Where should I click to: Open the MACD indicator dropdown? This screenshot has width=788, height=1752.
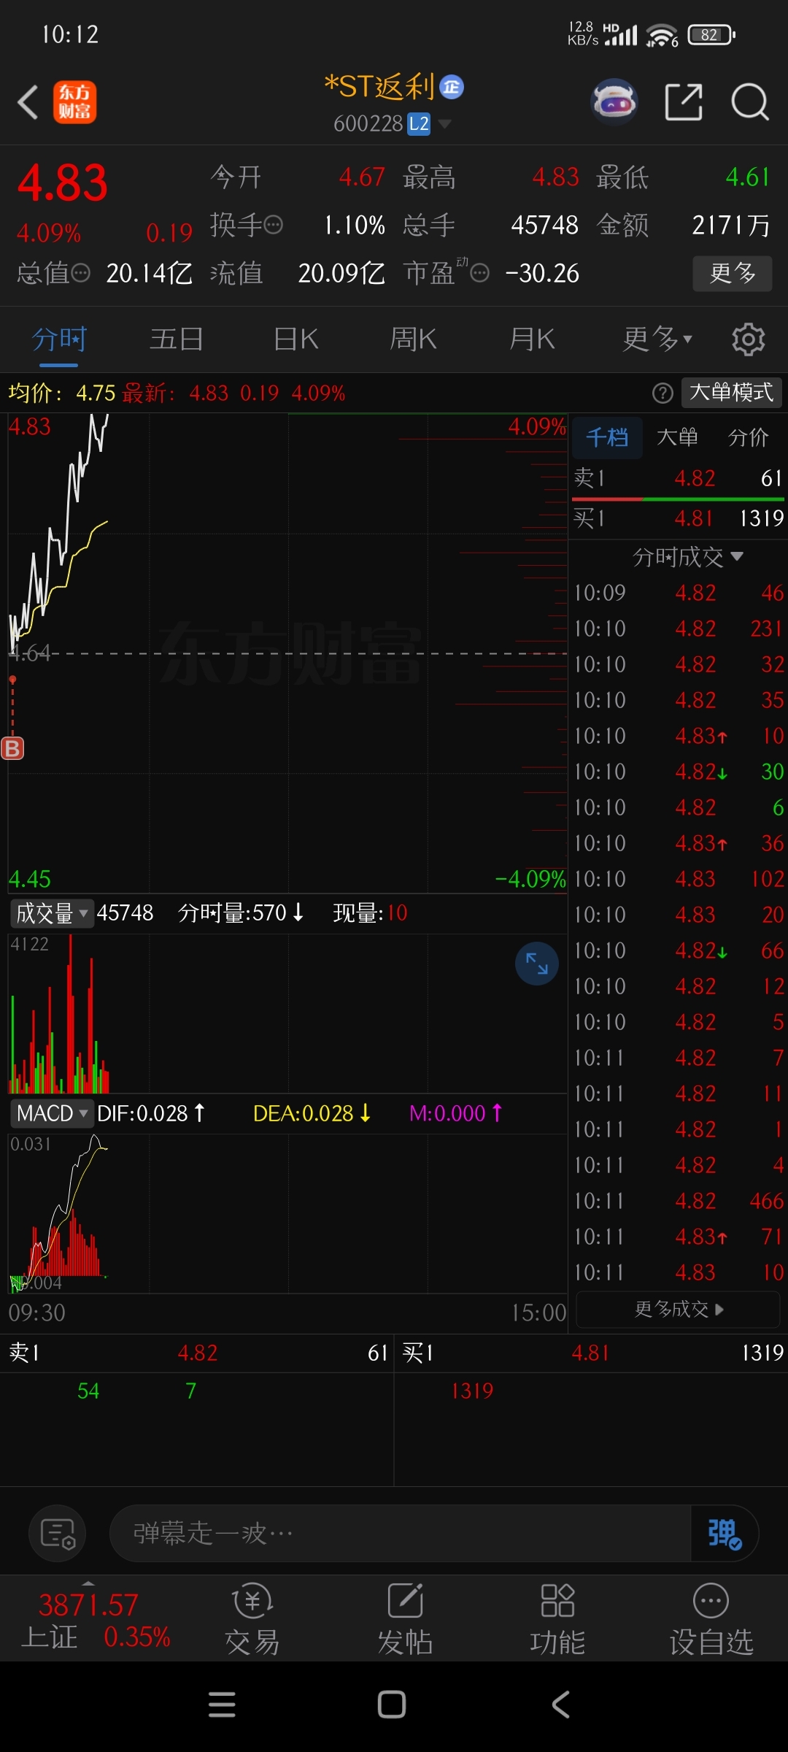pos(52,1113)
